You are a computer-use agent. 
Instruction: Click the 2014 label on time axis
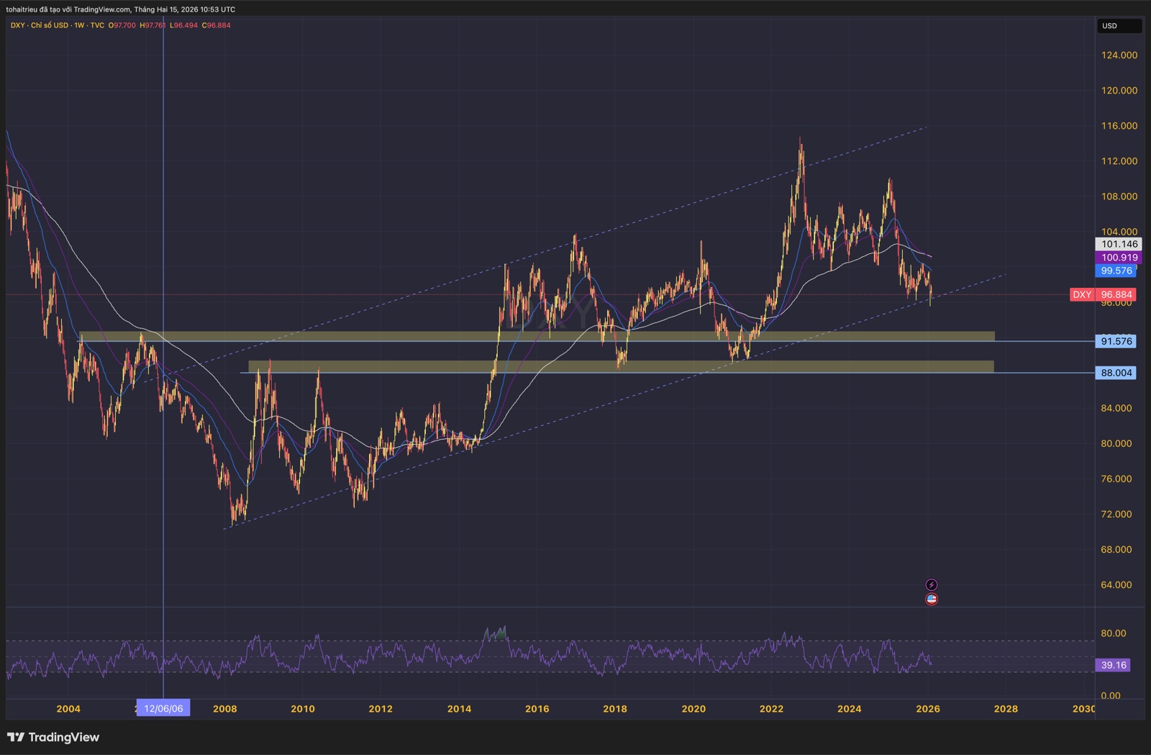tap(459, 709)
